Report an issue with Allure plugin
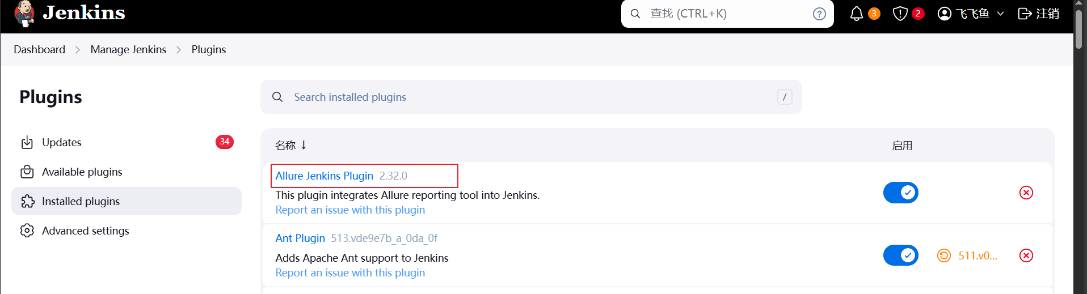Image resolution: width=1087 pixels, height=294 pixels. point(350,210)
